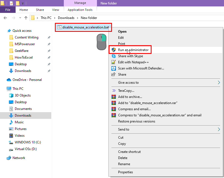
Task: Select the disable_mouse_acceleration.bat file
Action: pos(83,27)
